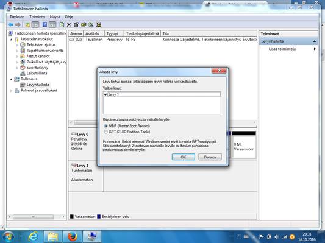Collapse the Järjestelmätyökalut tree node

tap(11, 39)
